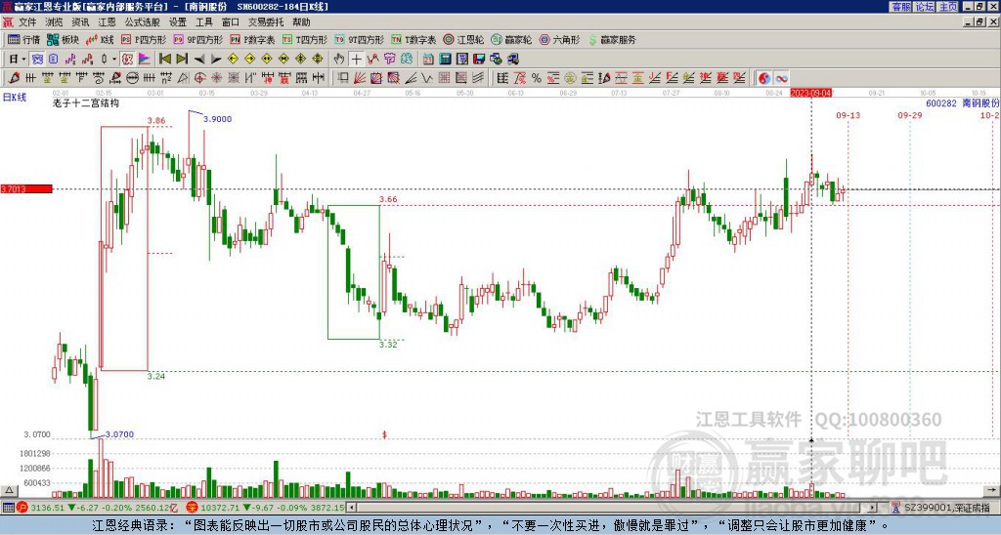
Task: Open the 行情 quotes view
Action: [24, 39]
